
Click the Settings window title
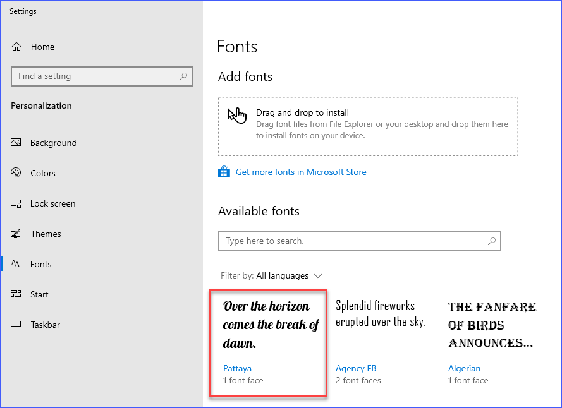(x=23, y=11)
